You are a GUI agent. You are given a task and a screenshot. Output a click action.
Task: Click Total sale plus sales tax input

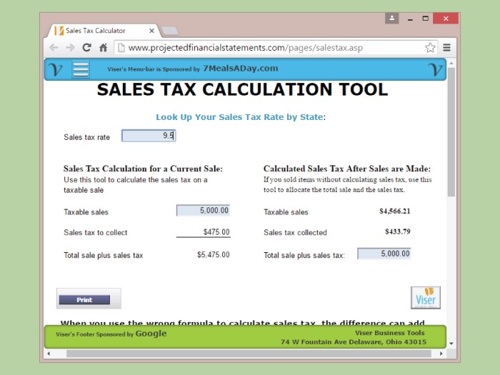384,254
